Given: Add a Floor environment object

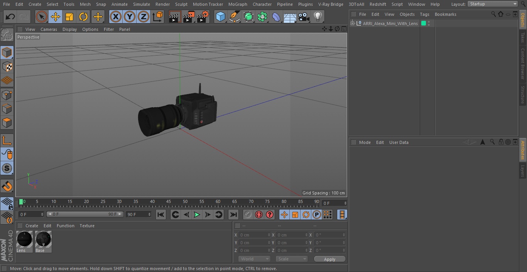Looking at the screenshot, I should click(290, 17).
